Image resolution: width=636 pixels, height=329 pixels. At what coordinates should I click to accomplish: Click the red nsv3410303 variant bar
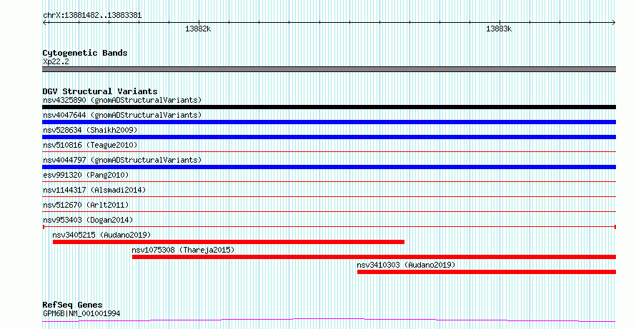pos(487,272)
